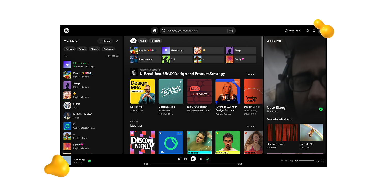Expand Your Library panel

[117, 41]
